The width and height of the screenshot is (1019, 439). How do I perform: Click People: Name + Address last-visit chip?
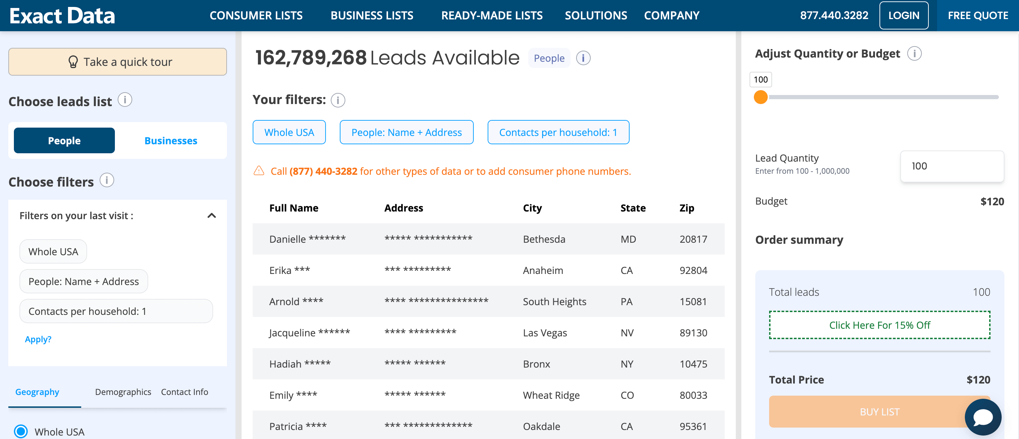click(83, 281)
